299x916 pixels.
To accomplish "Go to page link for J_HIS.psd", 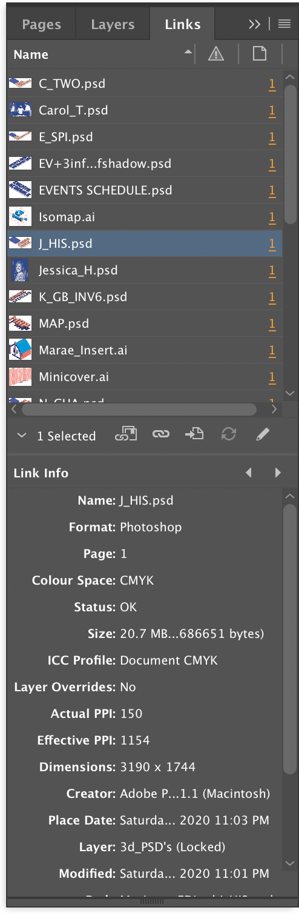I will [x=272, y=244].
